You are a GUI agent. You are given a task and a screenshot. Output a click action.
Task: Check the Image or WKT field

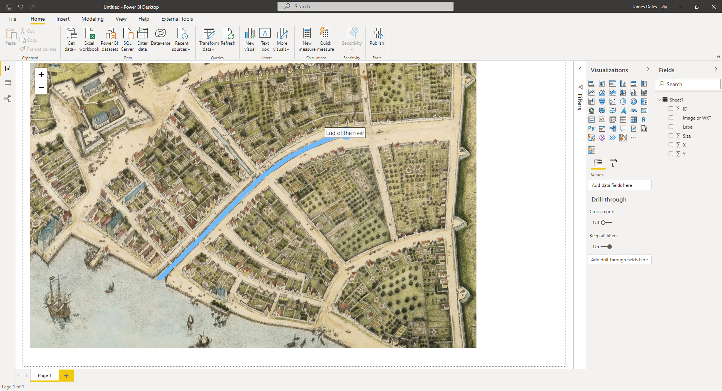coord(671,118)
